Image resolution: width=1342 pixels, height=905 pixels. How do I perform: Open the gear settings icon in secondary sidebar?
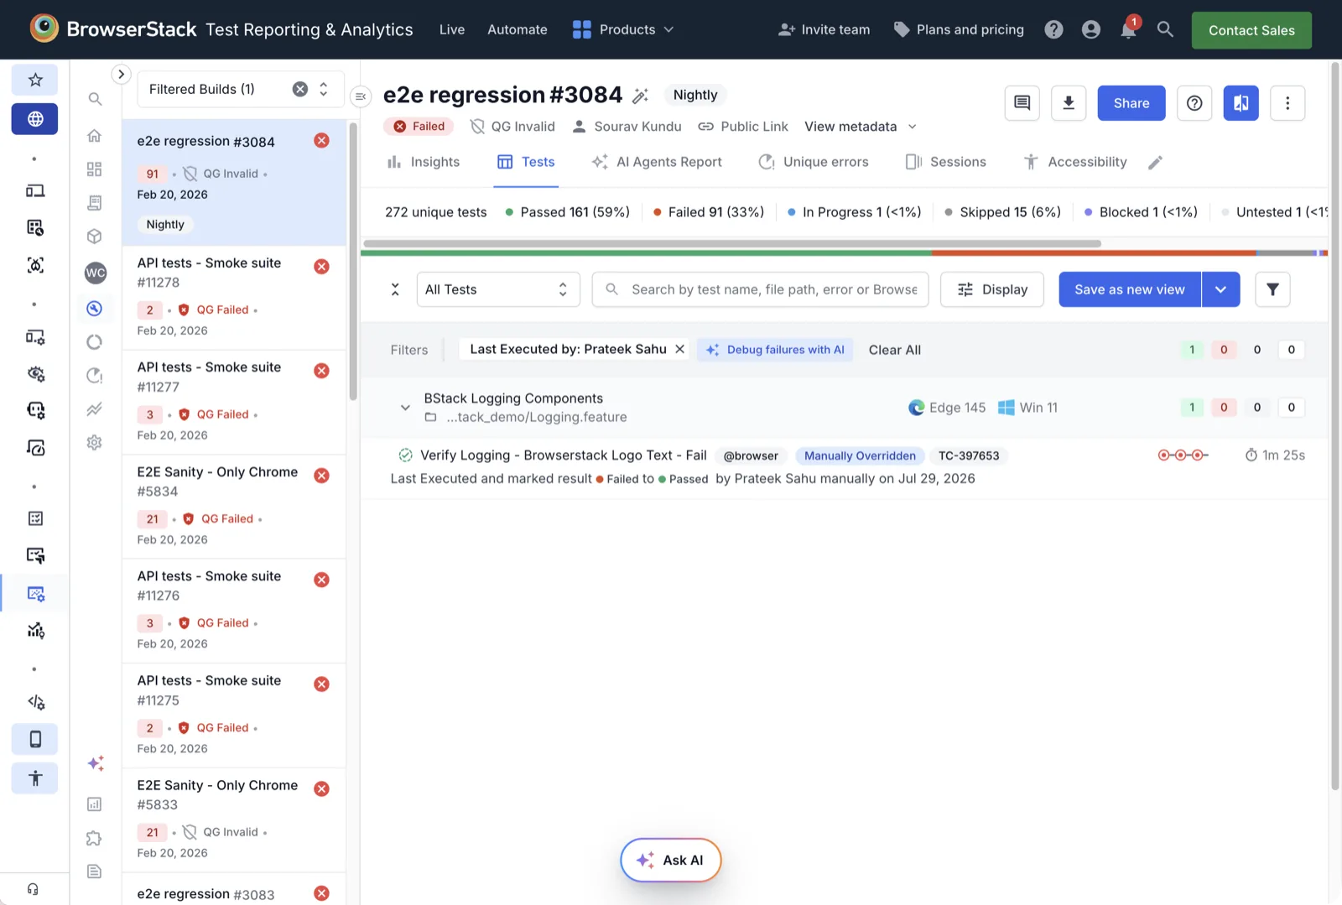coord(95,442)
